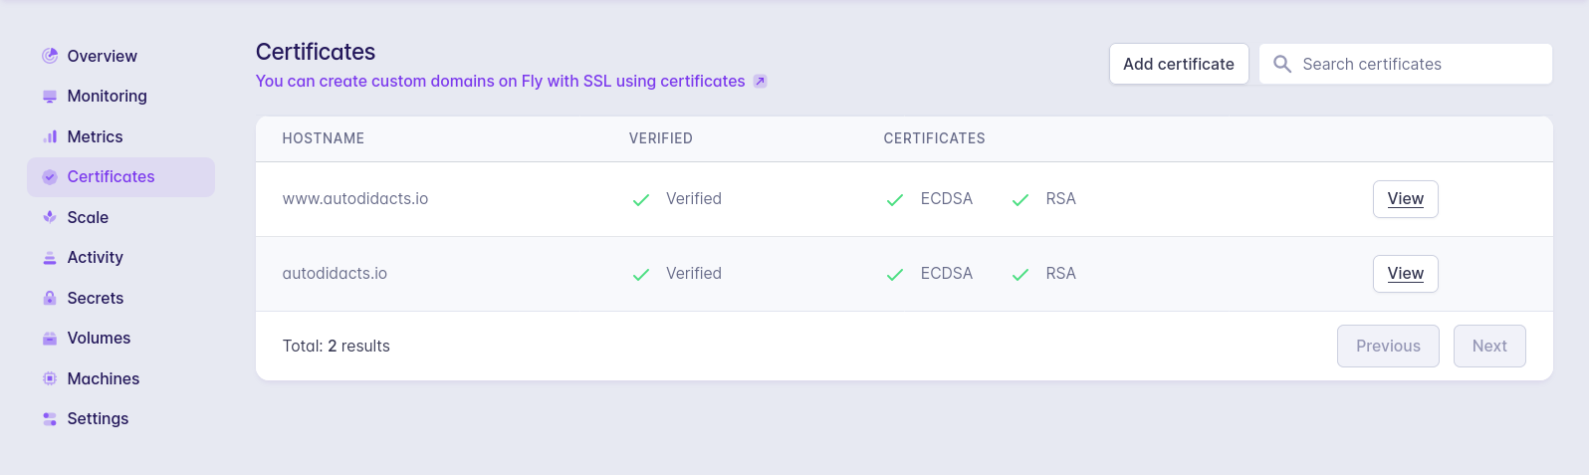Viewport: 1589px width, 475px height.
Task: Select Certificates in the sidebar
Action: [111, 177]
